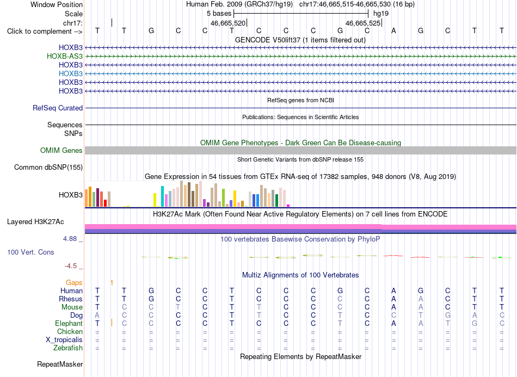
Task: Click the orange Gaps label
Action: tap(74, 282)
